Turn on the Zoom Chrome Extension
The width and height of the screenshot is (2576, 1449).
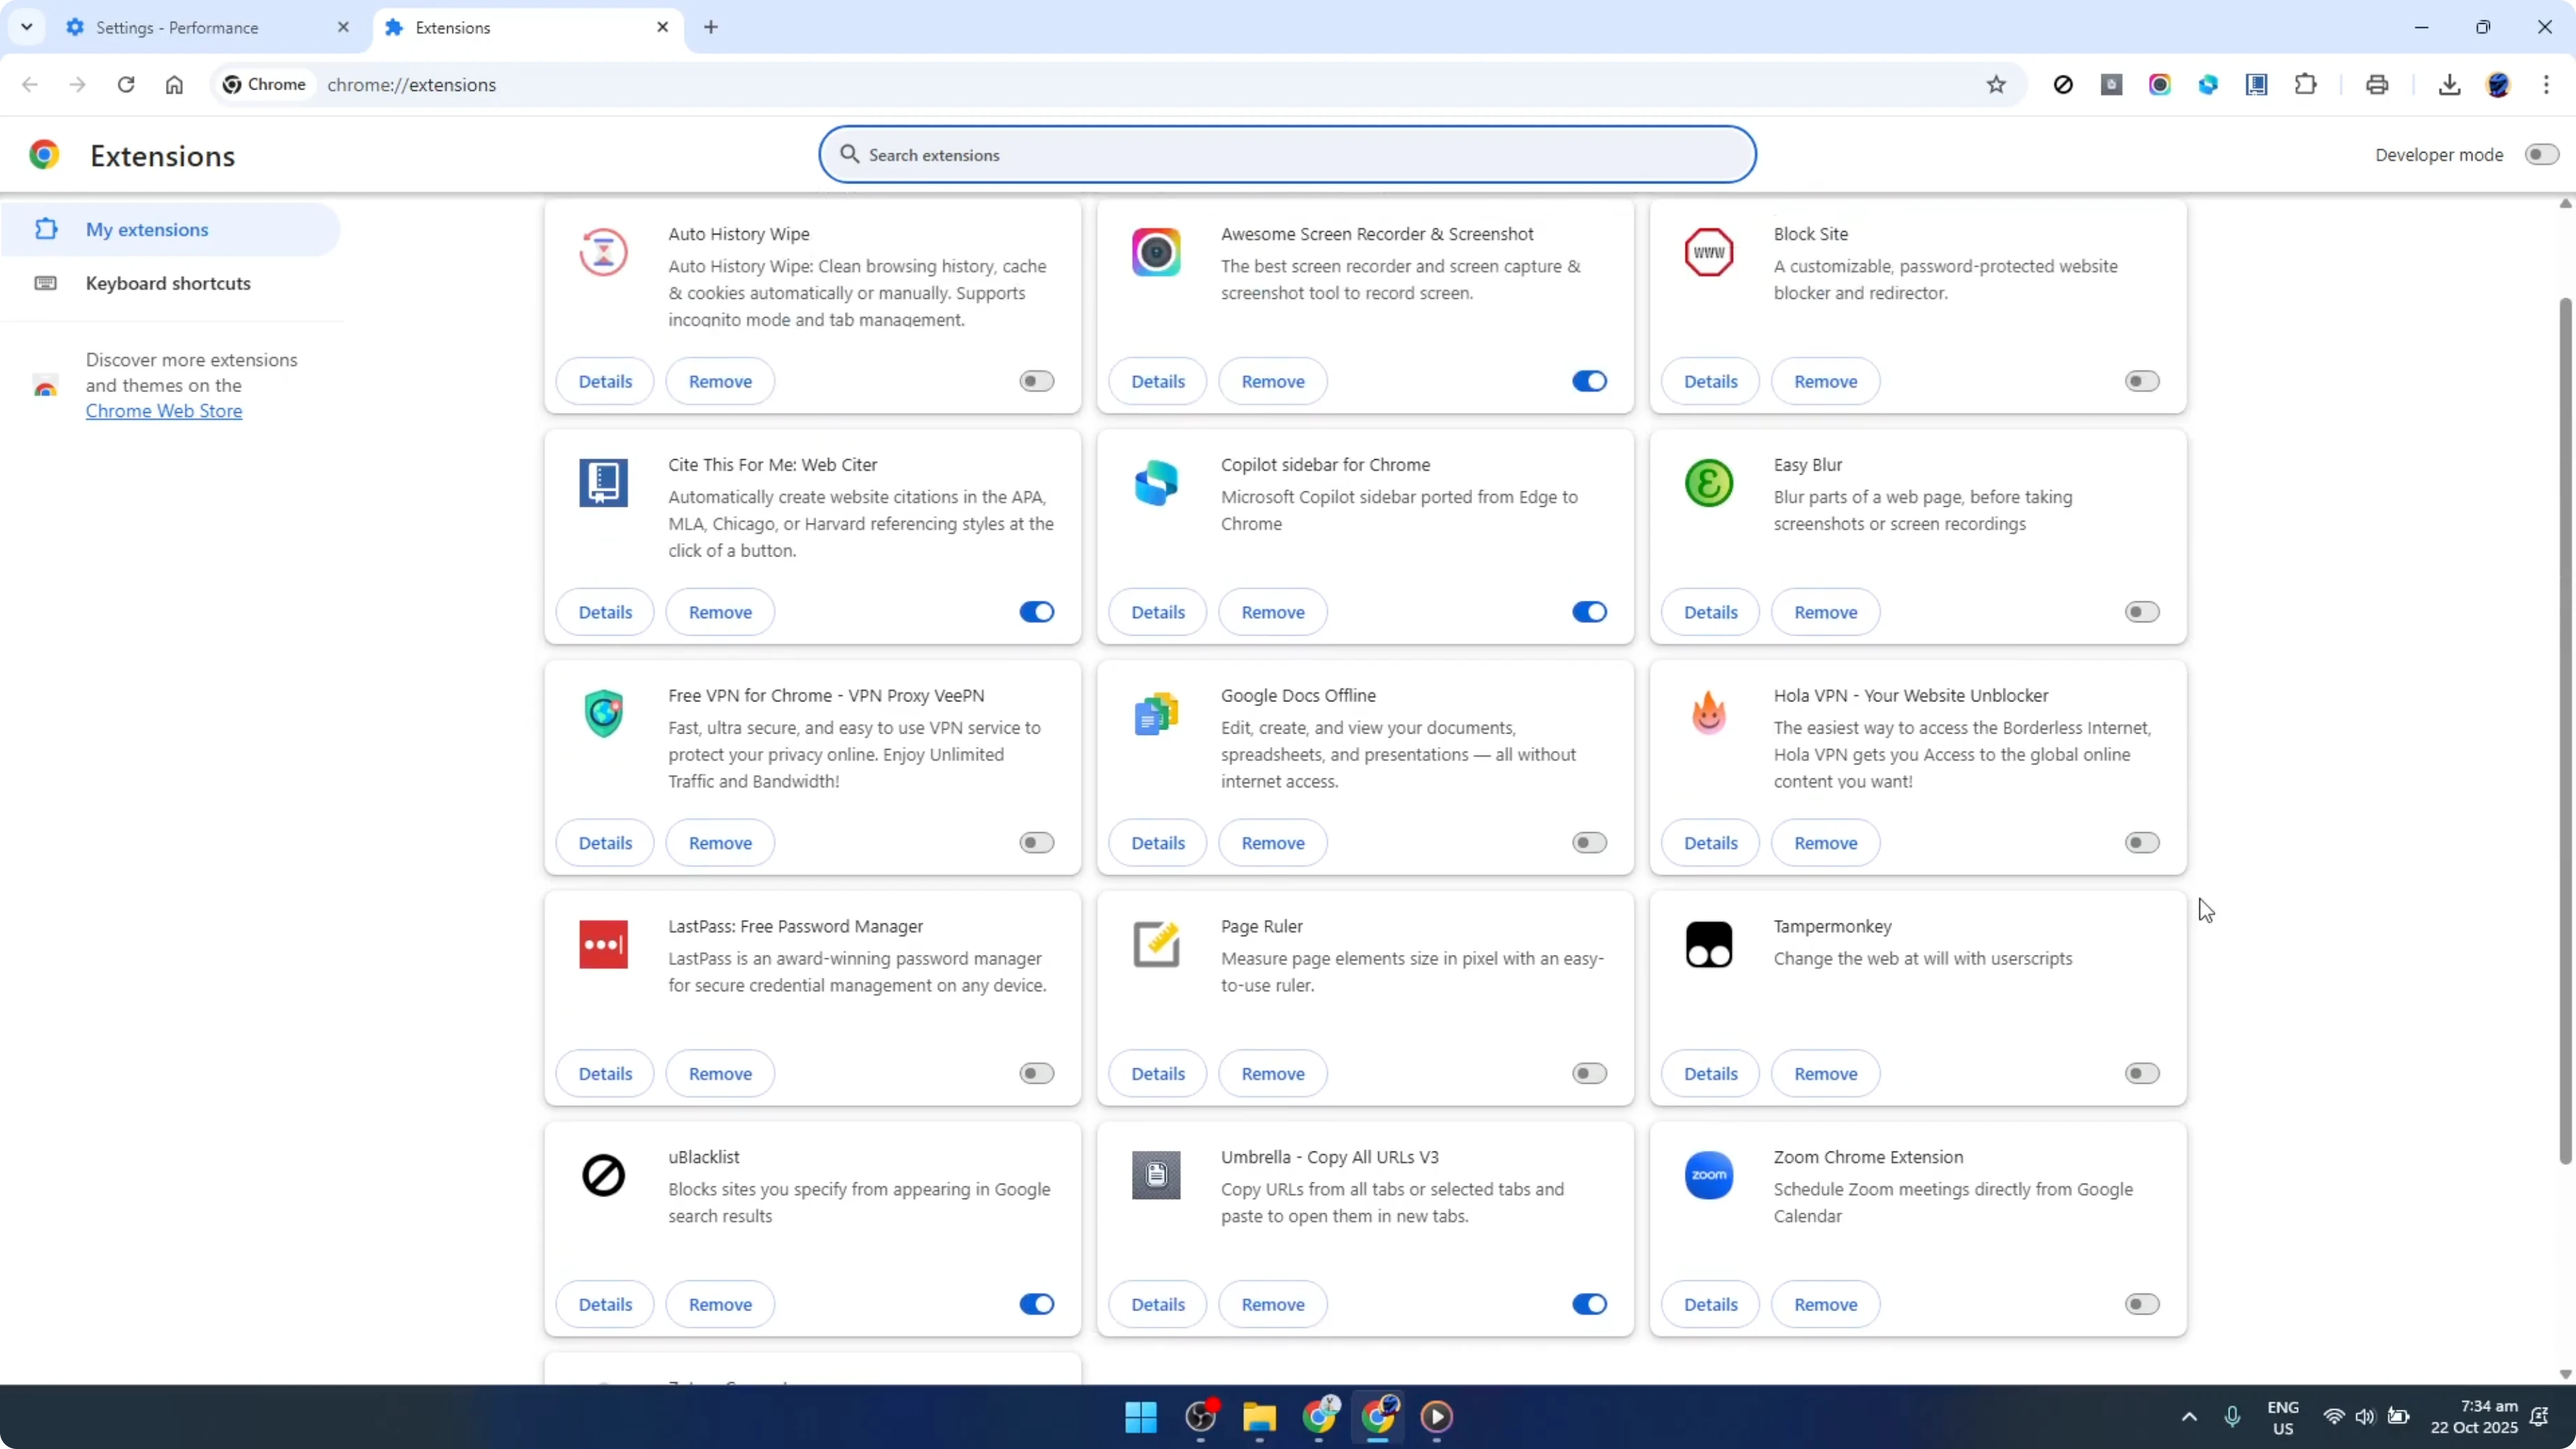[x=2141, y=1304]
